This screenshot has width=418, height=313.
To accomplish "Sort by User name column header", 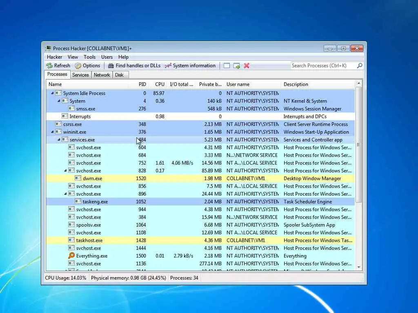I will [252, 84].
